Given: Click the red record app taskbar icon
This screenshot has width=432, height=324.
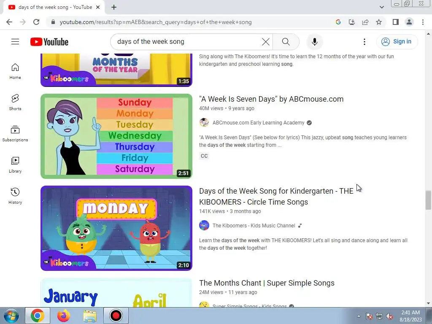Looking at the screenshot, I should coord(116,316).
